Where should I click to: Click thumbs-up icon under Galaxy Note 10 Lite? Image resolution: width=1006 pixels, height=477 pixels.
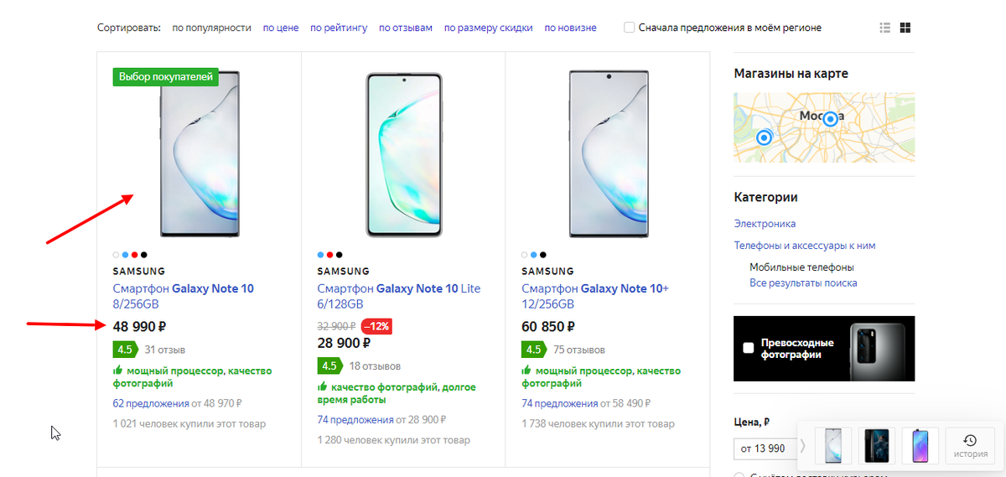[x=323, y=387]
